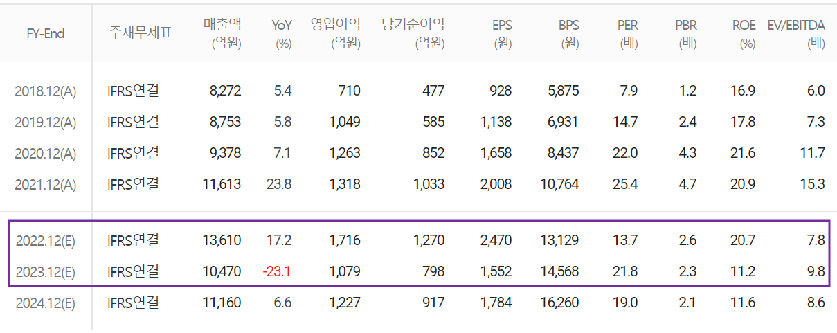
Task: Click PBR value 4.3
Action: (687, 153)
